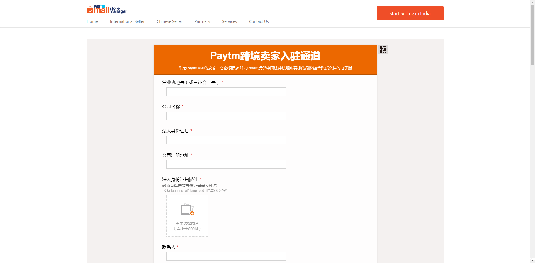Focus the 联系人 contact person input
Screen dimensions: 535x263
226,257
